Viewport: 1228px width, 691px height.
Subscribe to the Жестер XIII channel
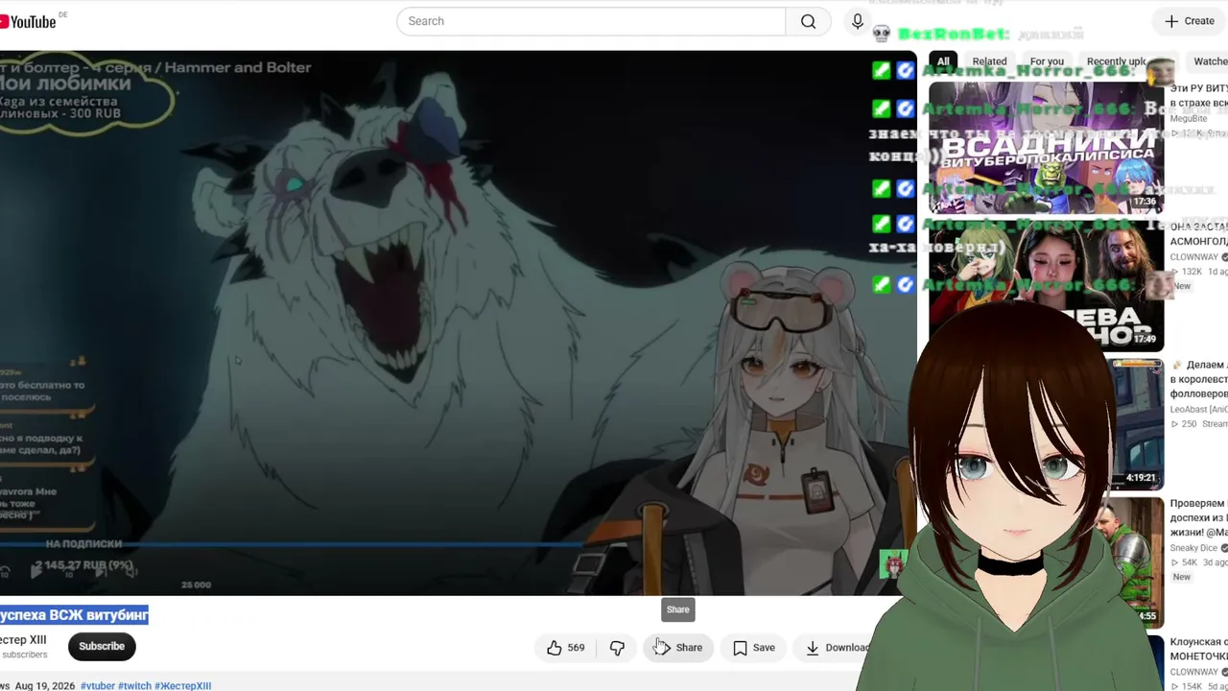pyautogui.click(x=102, y=647)
